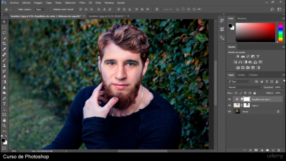This screenshot has height=161, width=286.
Task: Open the Archivo menu
Action: pos(14,3)
